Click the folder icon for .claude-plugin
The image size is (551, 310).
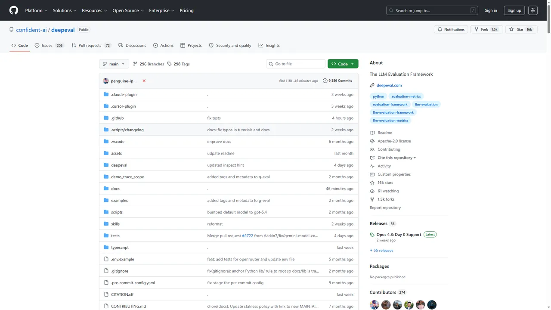(106, 94)
